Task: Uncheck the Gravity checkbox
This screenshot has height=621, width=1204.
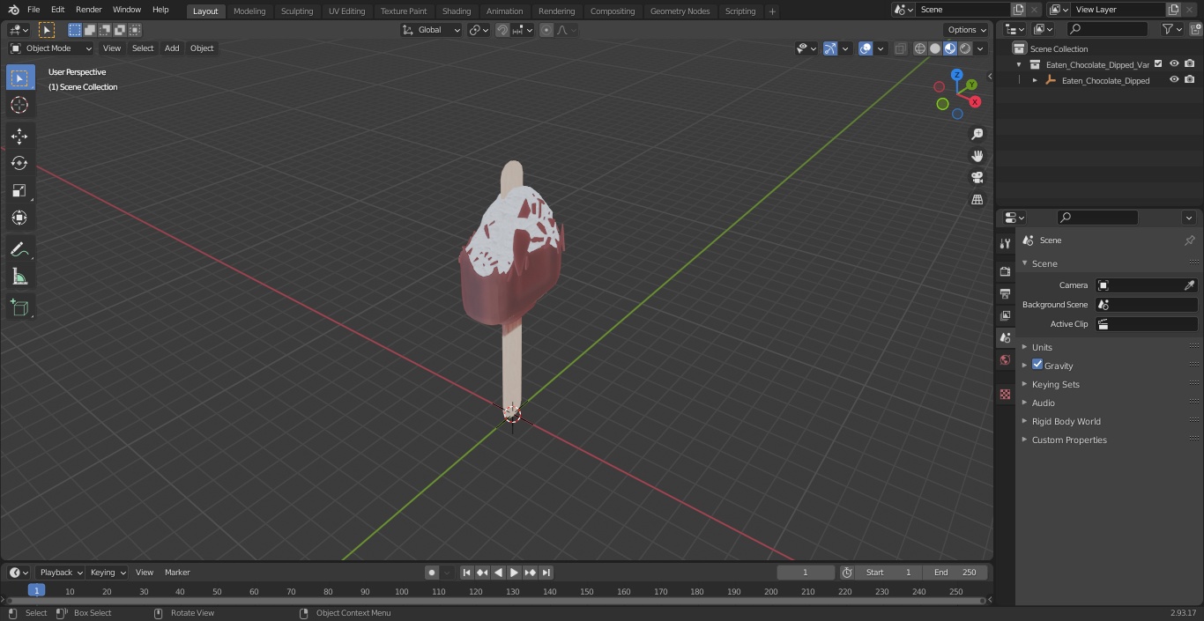Action: (1037, 365)
